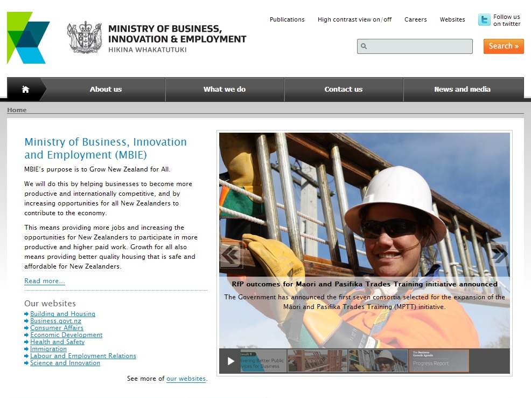Open the Building and Housing website link
Viewport: 531px width, 398px height.
tap(62, 314)
